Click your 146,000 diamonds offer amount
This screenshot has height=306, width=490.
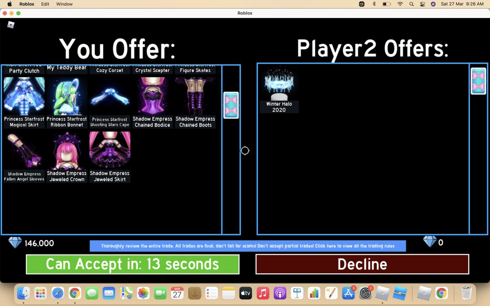coord(39,244)
